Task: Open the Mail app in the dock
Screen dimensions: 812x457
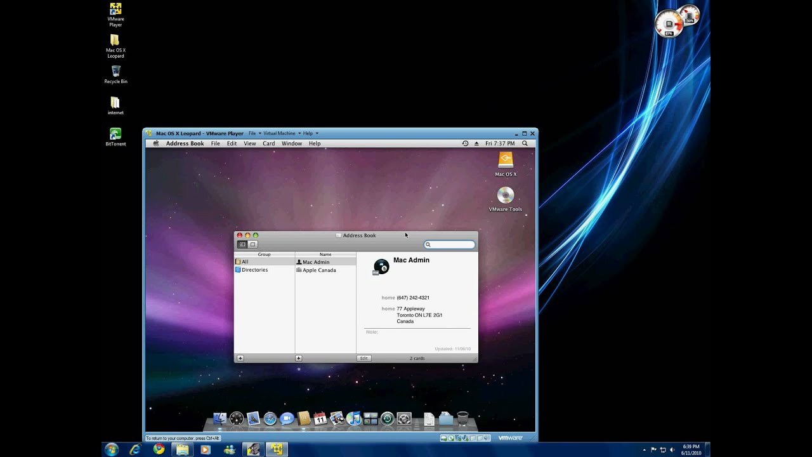Action: pos(254,418)
